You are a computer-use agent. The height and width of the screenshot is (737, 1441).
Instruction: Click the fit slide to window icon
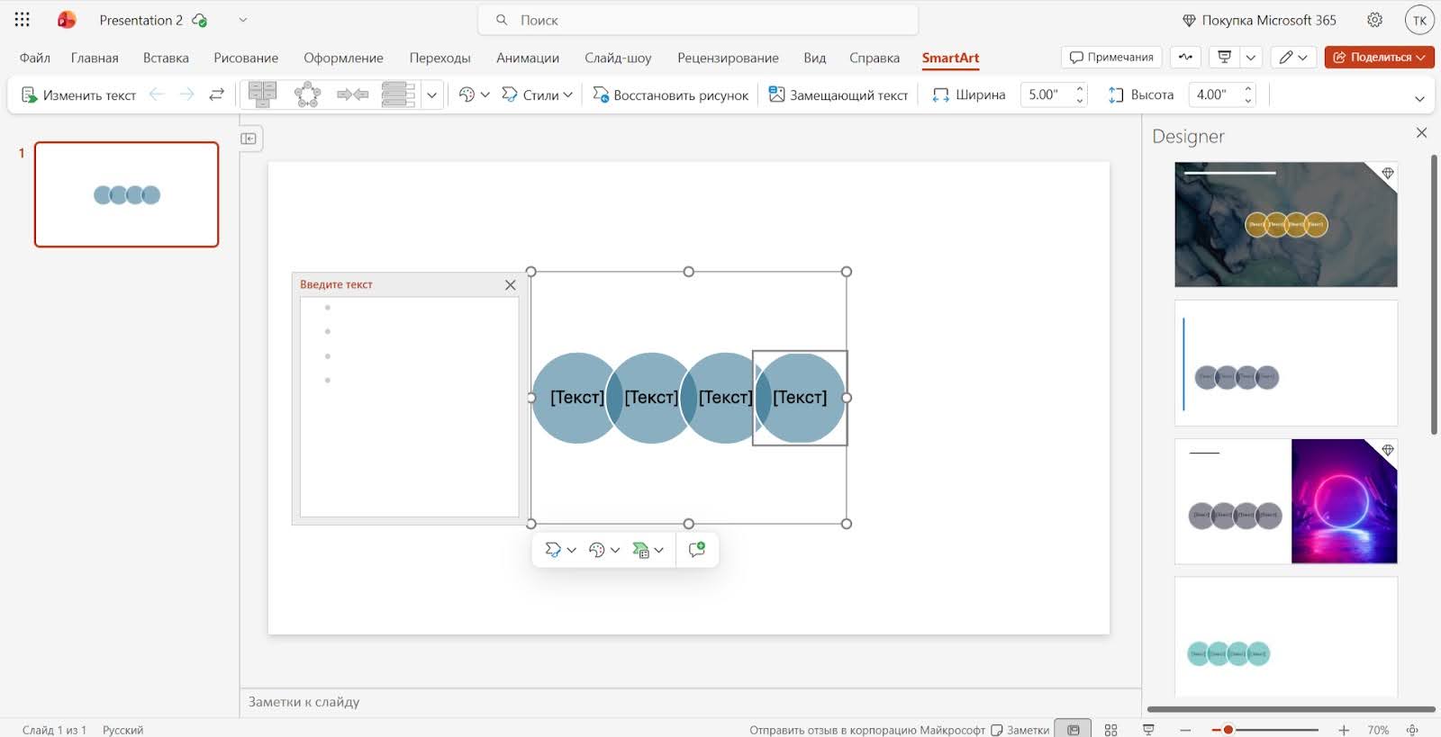[x=1412, y=730]
